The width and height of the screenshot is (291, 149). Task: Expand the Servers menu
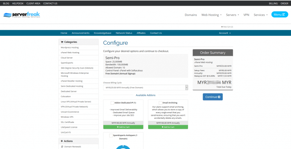tap(233, 15)
